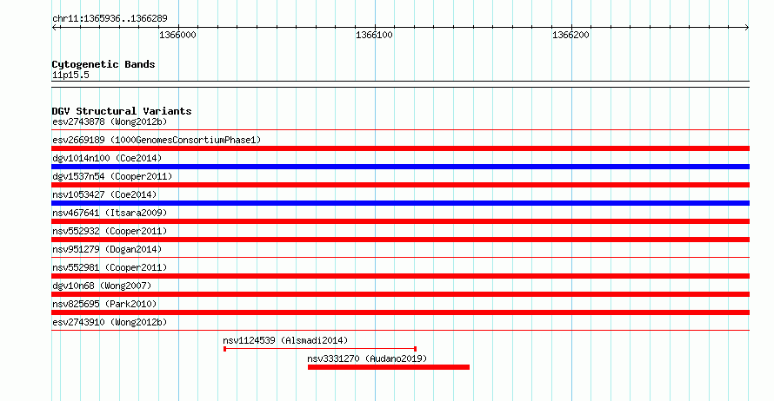Viewport: 774px width, 401px height.
Task: Click nsv951279 (Dogan2014) label
Action: point(107,249)
